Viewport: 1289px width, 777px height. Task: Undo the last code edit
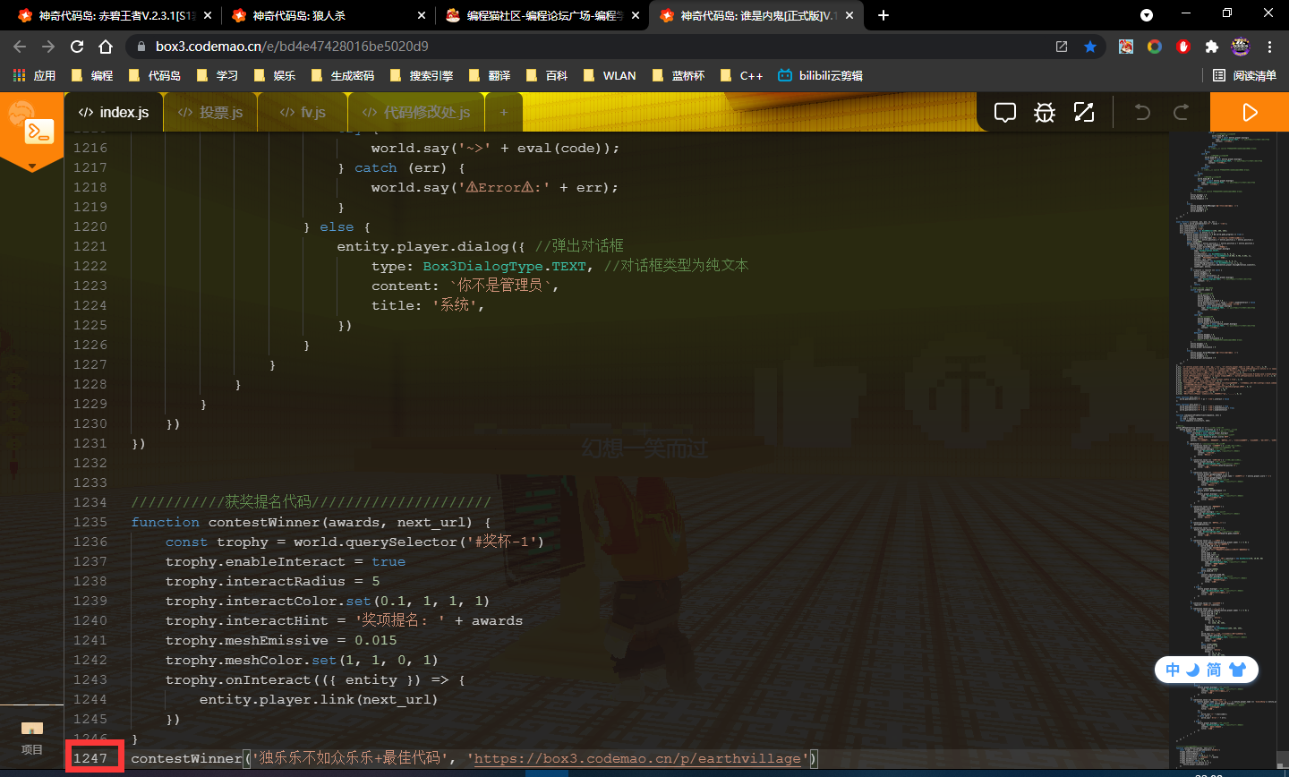point(1142,112)
